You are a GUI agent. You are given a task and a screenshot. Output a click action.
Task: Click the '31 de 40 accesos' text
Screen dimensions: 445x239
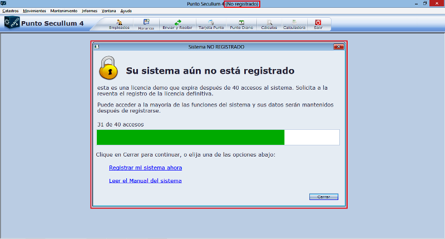121,124
